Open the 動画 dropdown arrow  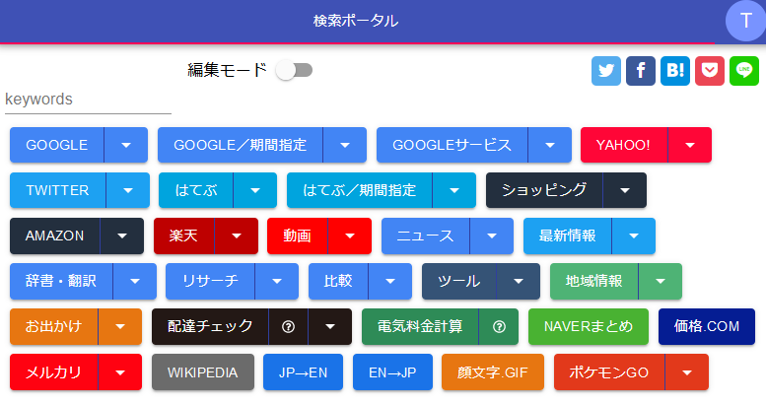click(x=350, y=236)
